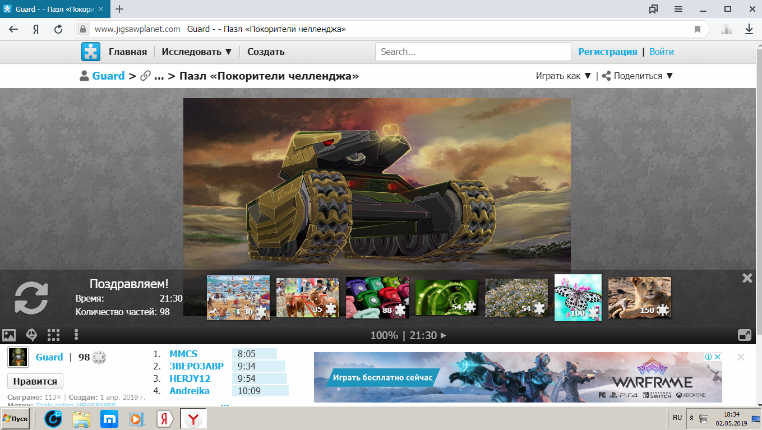The width and height of the screenshot is (762, 430).
Task: Bookmark this page with the flag icon
Action: tap(698, 29)
